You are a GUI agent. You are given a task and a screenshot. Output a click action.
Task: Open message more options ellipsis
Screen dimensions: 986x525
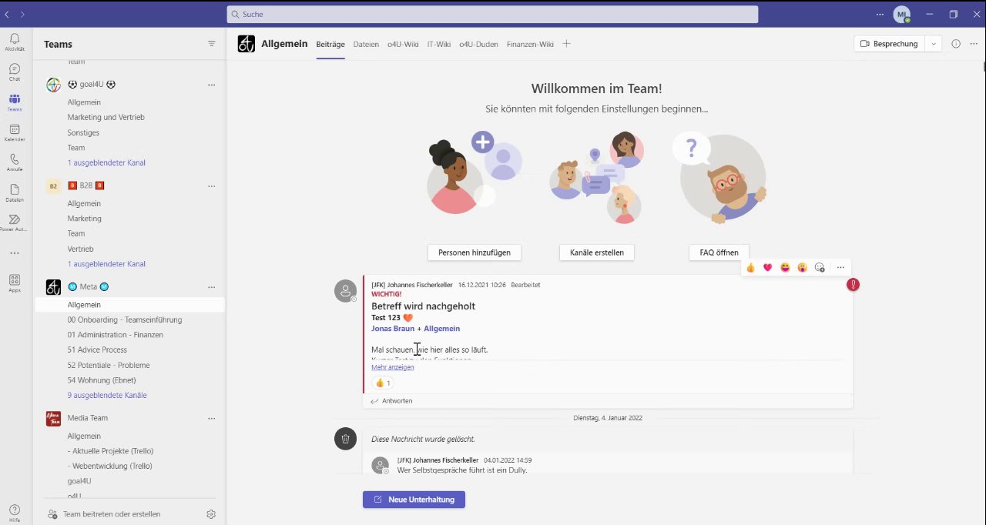coord(840,267)
